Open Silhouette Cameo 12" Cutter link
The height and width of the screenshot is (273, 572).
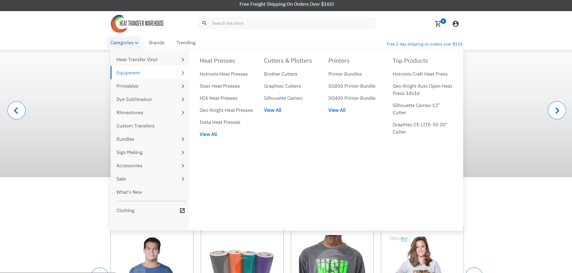(416, 109)
